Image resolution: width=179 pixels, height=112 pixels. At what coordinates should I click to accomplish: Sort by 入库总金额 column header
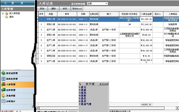[146, 14]
